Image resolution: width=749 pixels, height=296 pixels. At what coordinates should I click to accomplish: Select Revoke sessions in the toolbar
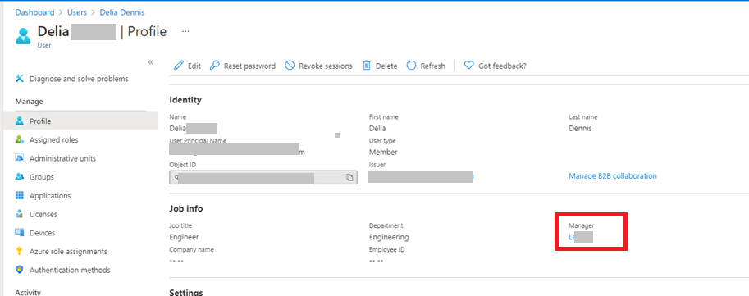pyautogui.click(x=326, y=66)
